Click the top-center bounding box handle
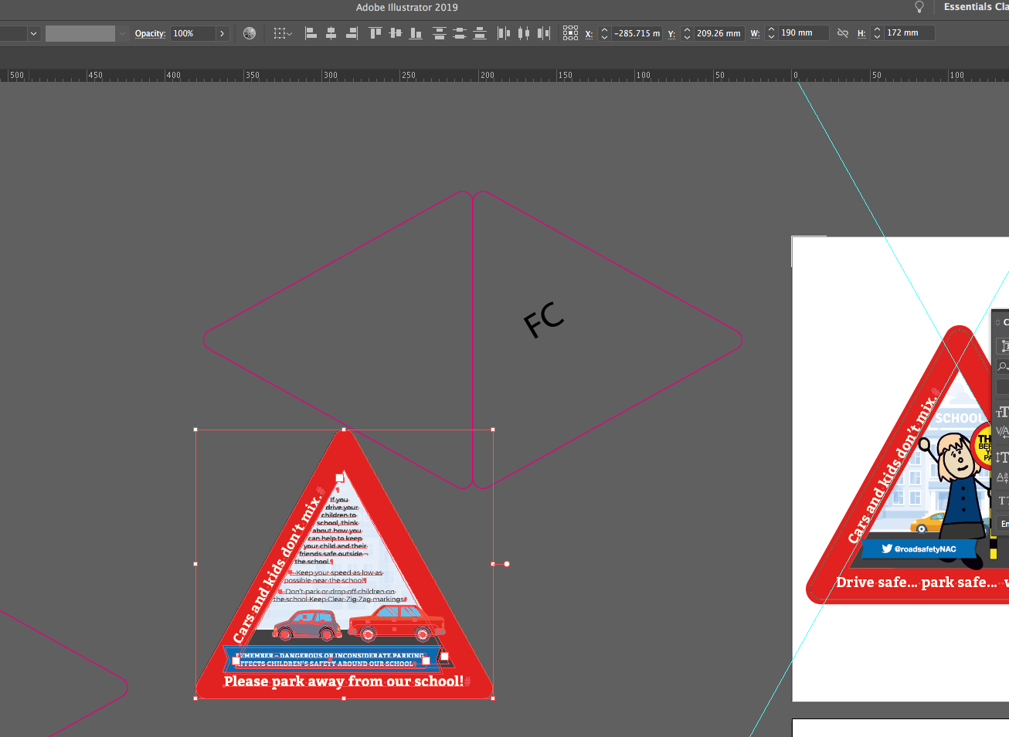1009x737 pixels. tap(344, 430)
